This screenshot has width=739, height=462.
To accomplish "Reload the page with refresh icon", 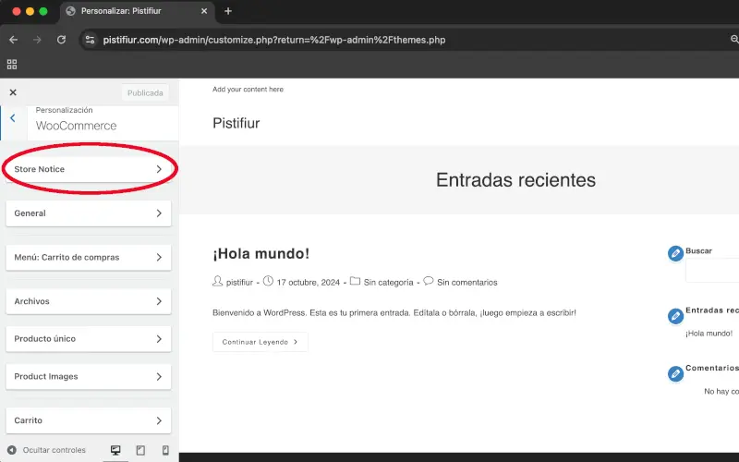I will 61,40.
